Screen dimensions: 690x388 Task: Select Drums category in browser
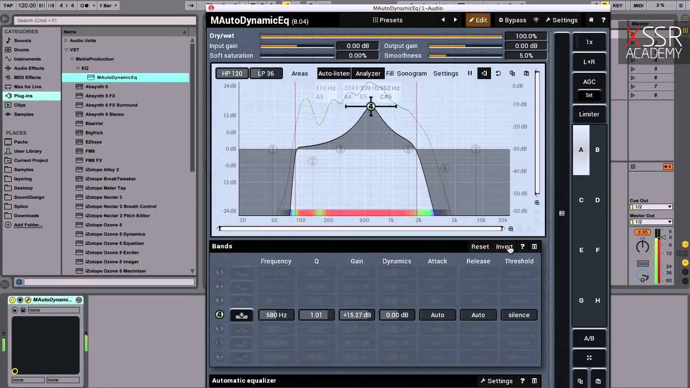[22, 50]
